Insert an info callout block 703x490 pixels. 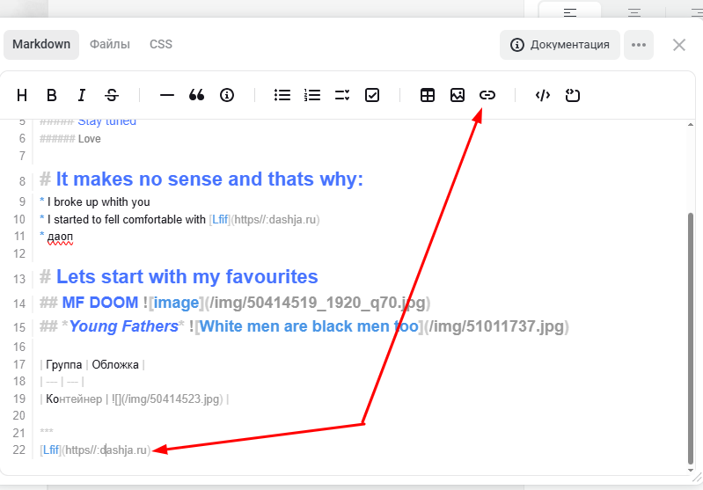point(227,95)
